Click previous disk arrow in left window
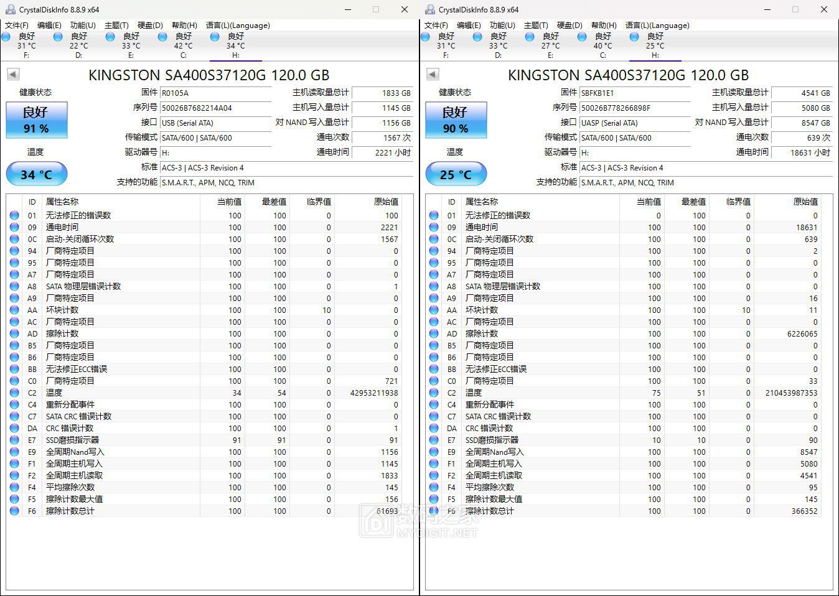Viewport: 839px width, 596px height. point(13,75)
